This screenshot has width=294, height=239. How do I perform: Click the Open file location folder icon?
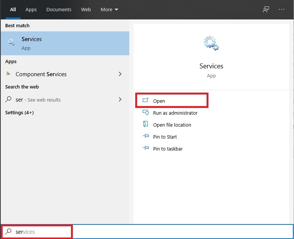click(x=145, y=124)
